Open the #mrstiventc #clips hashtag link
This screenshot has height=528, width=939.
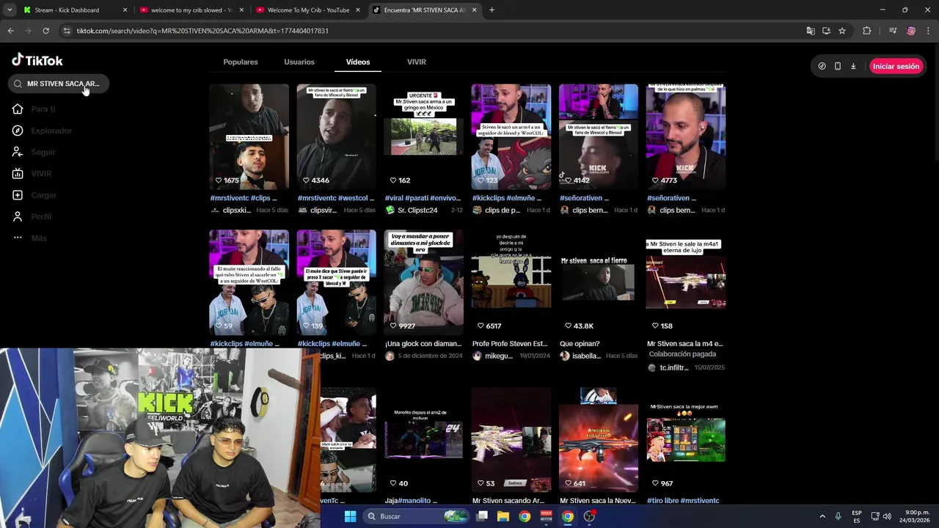tap(244, 198)
